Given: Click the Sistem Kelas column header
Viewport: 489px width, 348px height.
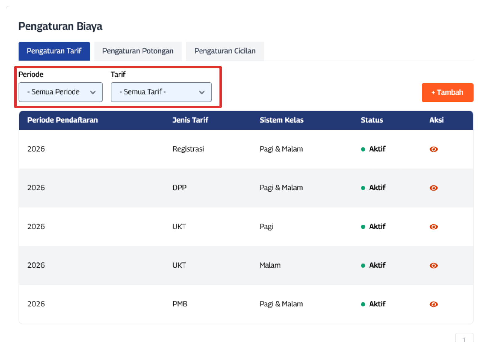Looking at the screenshot, I should [x=281, y=120].
